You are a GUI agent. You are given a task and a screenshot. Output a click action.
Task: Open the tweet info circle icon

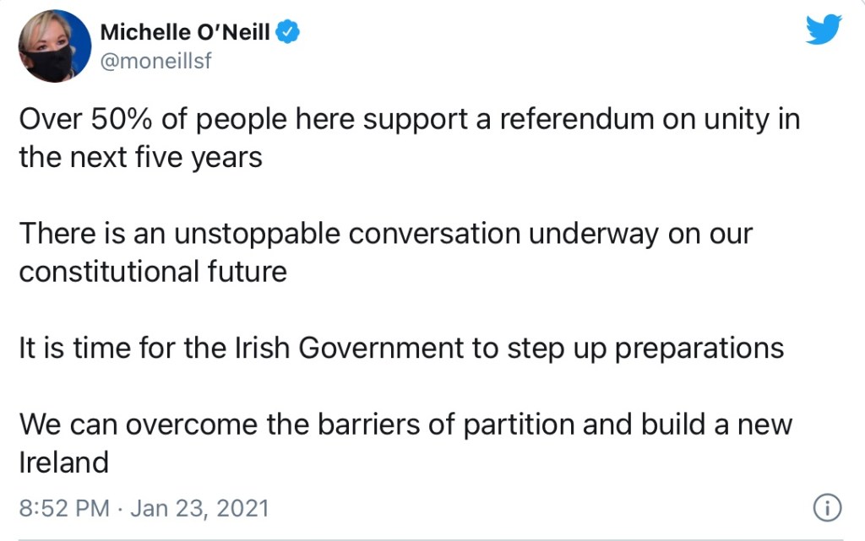point(826,507)
